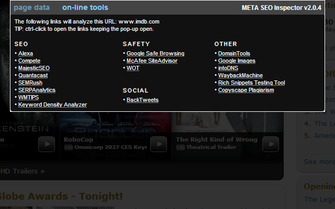Launch the Keyword Density Analyzer

point(52,104)
